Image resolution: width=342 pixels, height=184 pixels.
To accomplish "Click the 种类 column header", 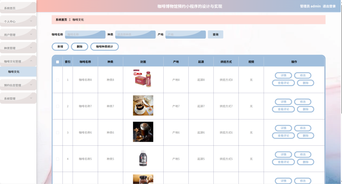I will tap(110, 62).
